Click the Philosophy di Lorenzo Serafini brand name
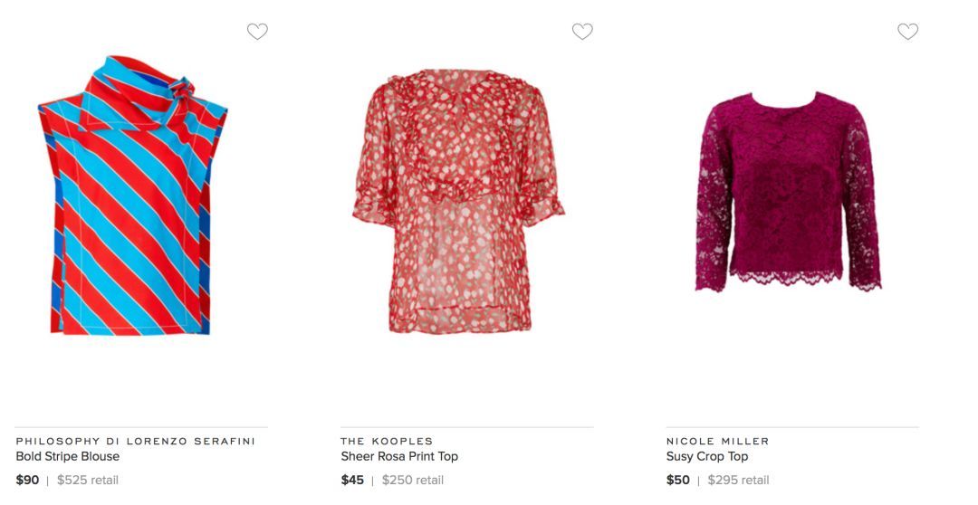The height and width of the screenshot is (505, 978). click(x=135, y=441)
